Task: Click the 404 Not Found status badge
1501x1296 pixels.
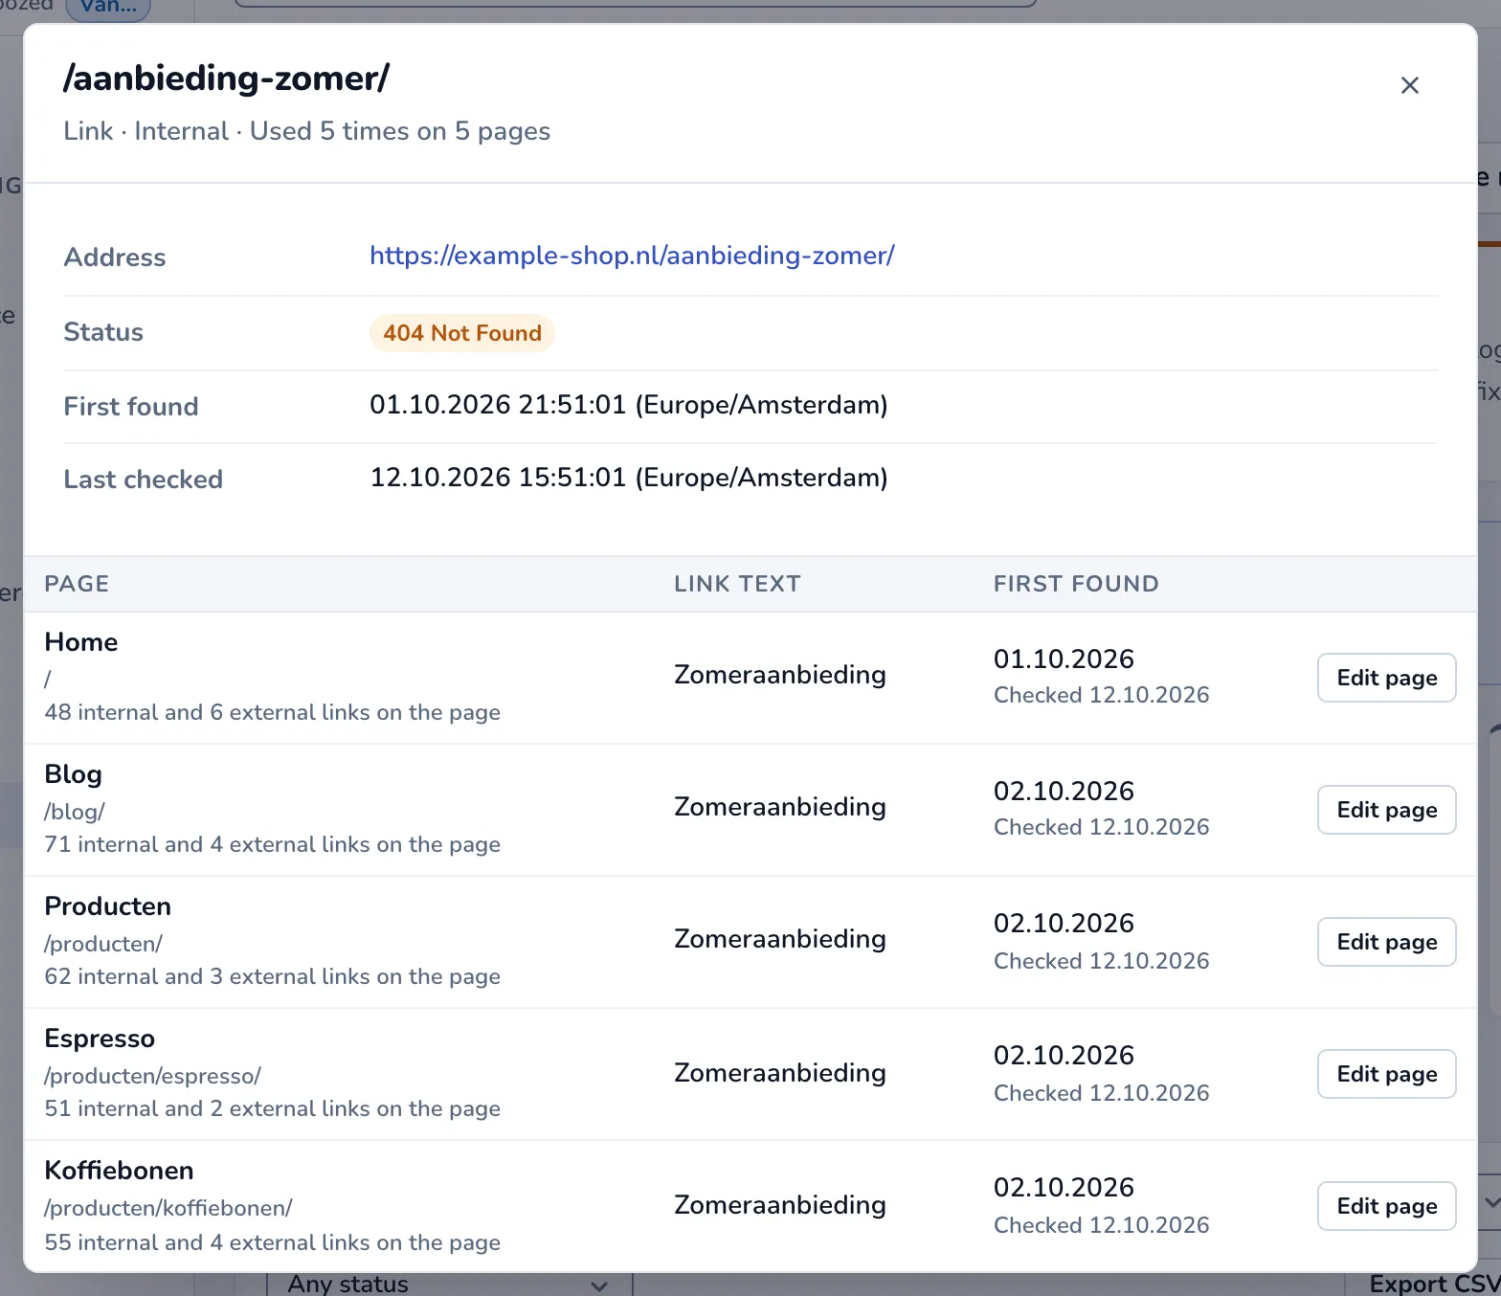Action: click(462, 333)
